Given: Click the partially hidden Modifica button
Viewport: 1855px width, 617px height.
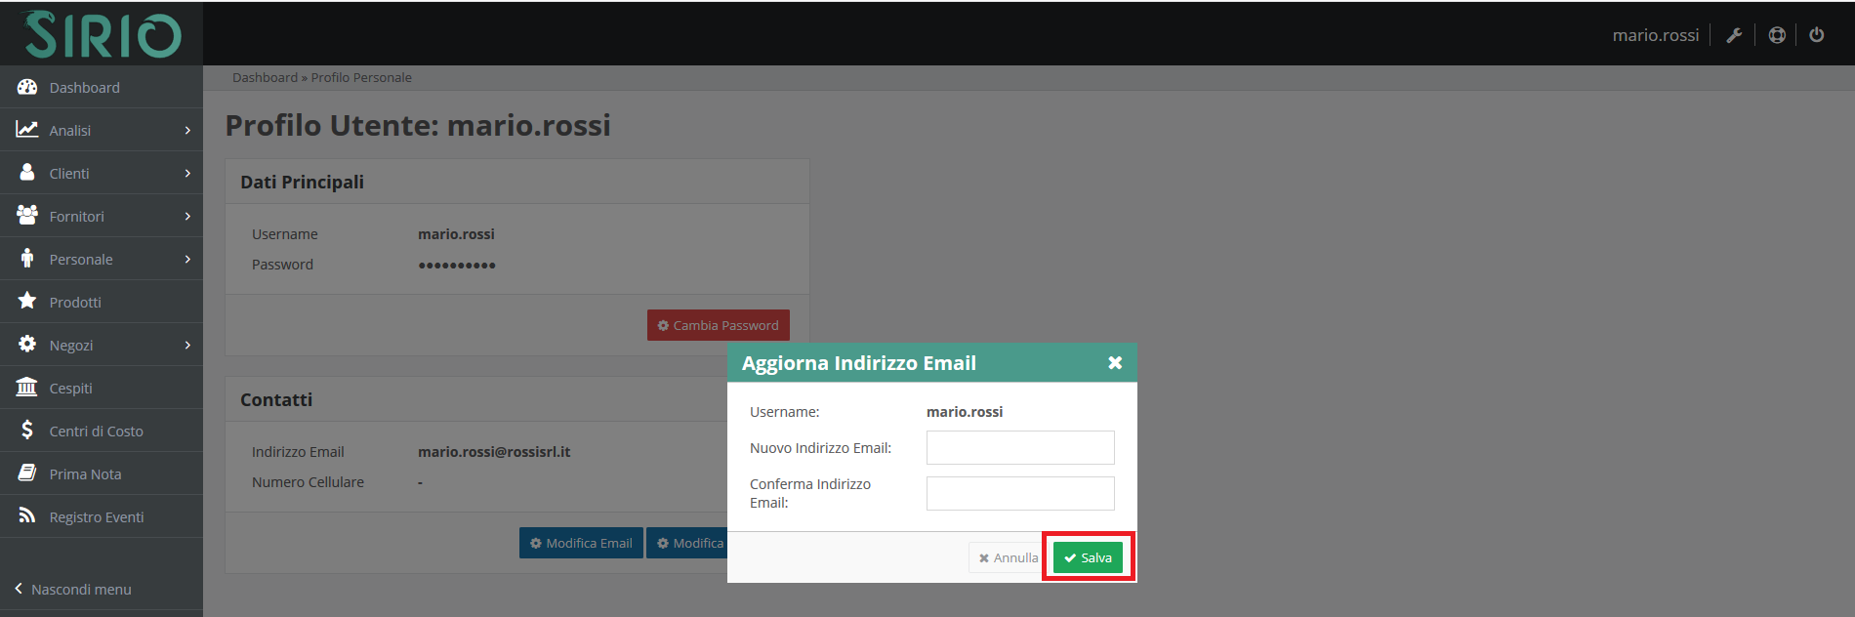Looking at the screenshot, I should click(x=687, y=543).
